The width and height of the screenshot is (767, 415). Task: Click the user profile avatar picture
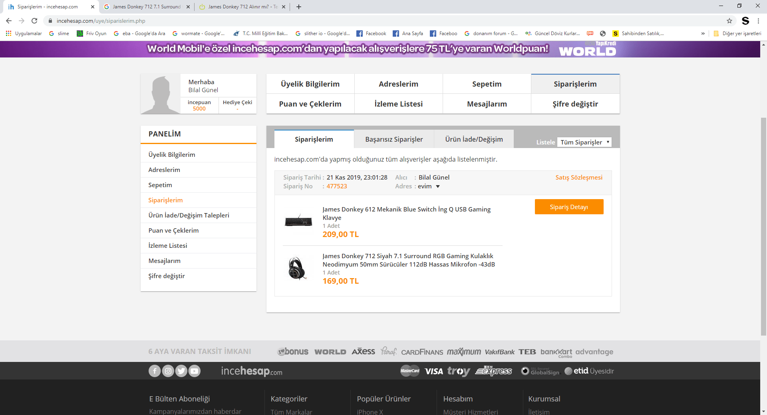(161, 94)
